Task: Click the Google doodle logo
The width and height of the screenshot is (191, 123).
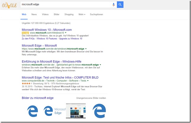Action: 9,5
